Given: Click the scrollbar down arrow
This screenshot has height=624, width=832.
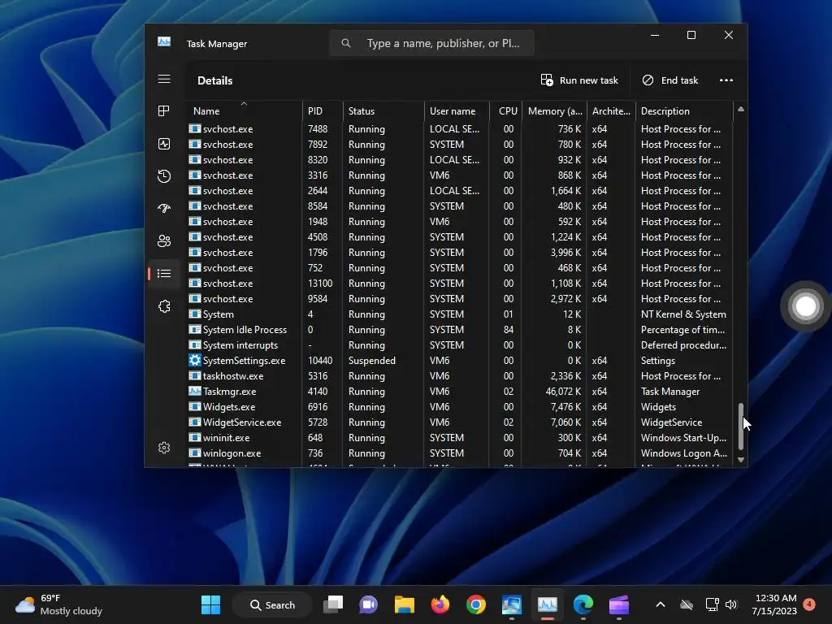Looking at the screenshot, I should (x=741, y=460).
